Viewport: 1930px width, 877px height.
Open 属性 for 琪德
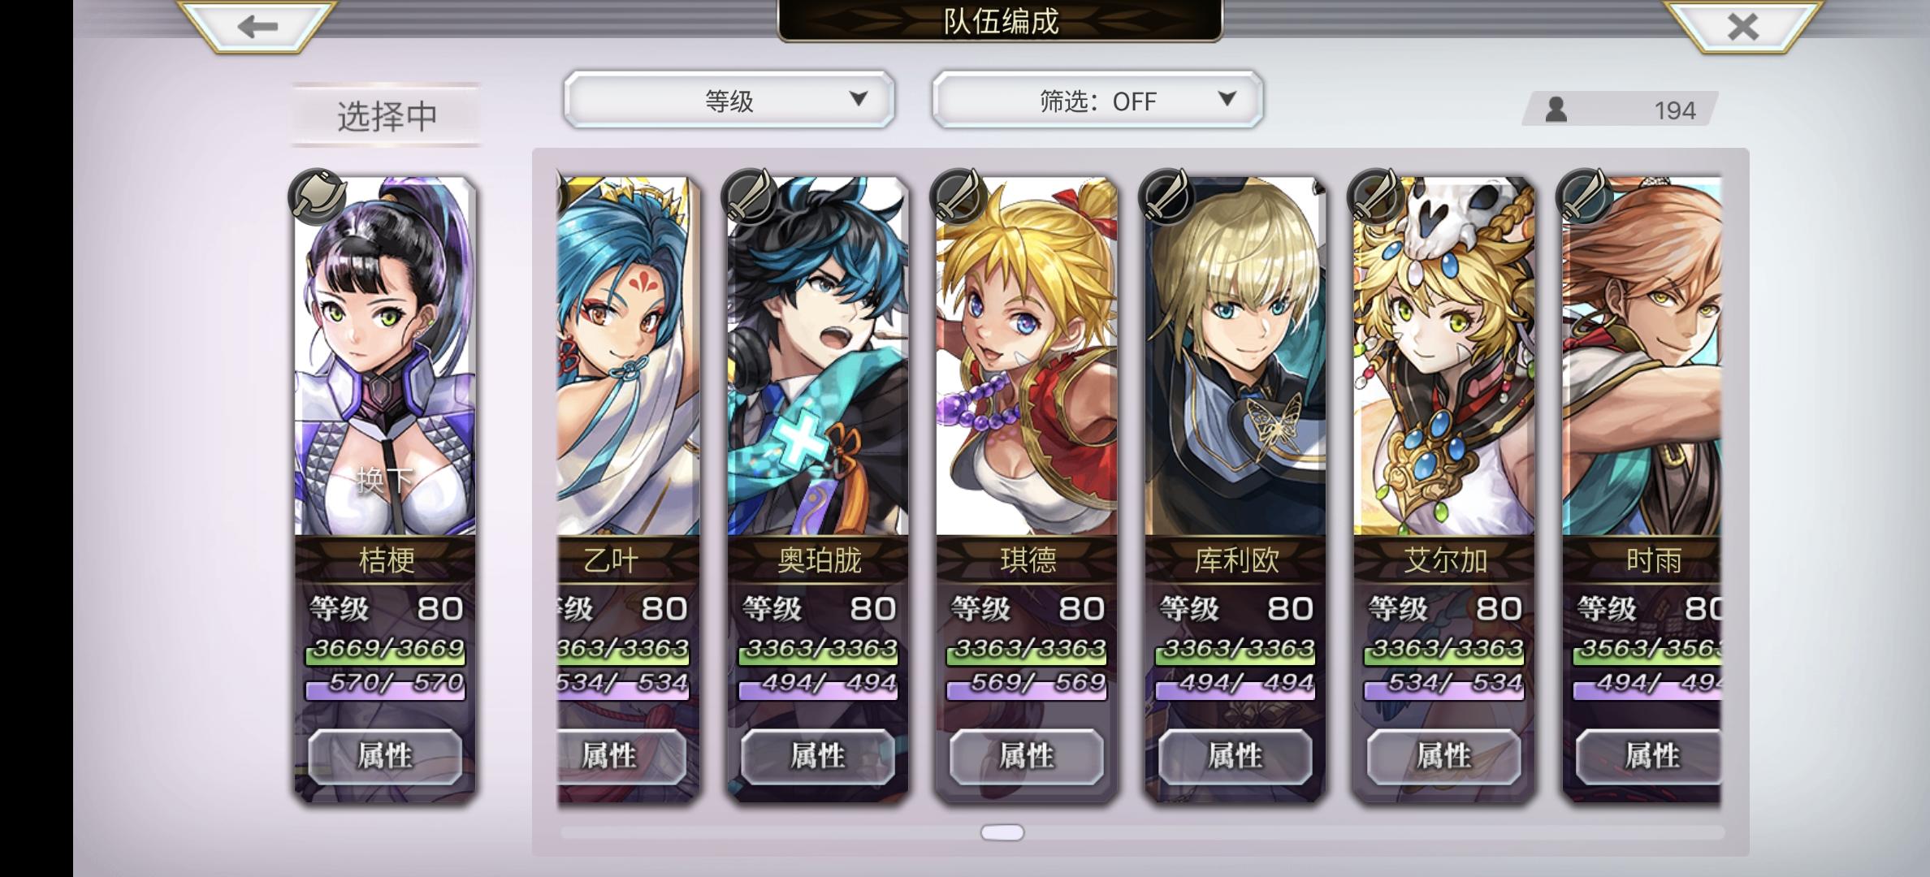[1027, 757]
